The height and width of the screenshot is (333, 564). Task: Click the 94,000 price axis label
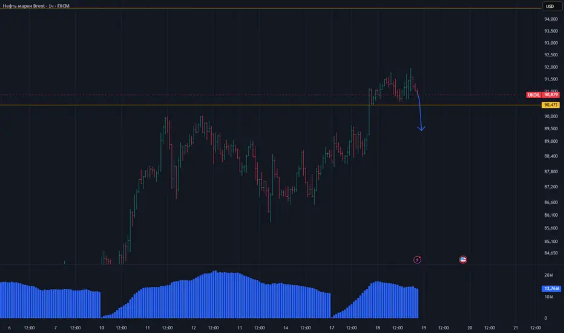pos(551,19)
